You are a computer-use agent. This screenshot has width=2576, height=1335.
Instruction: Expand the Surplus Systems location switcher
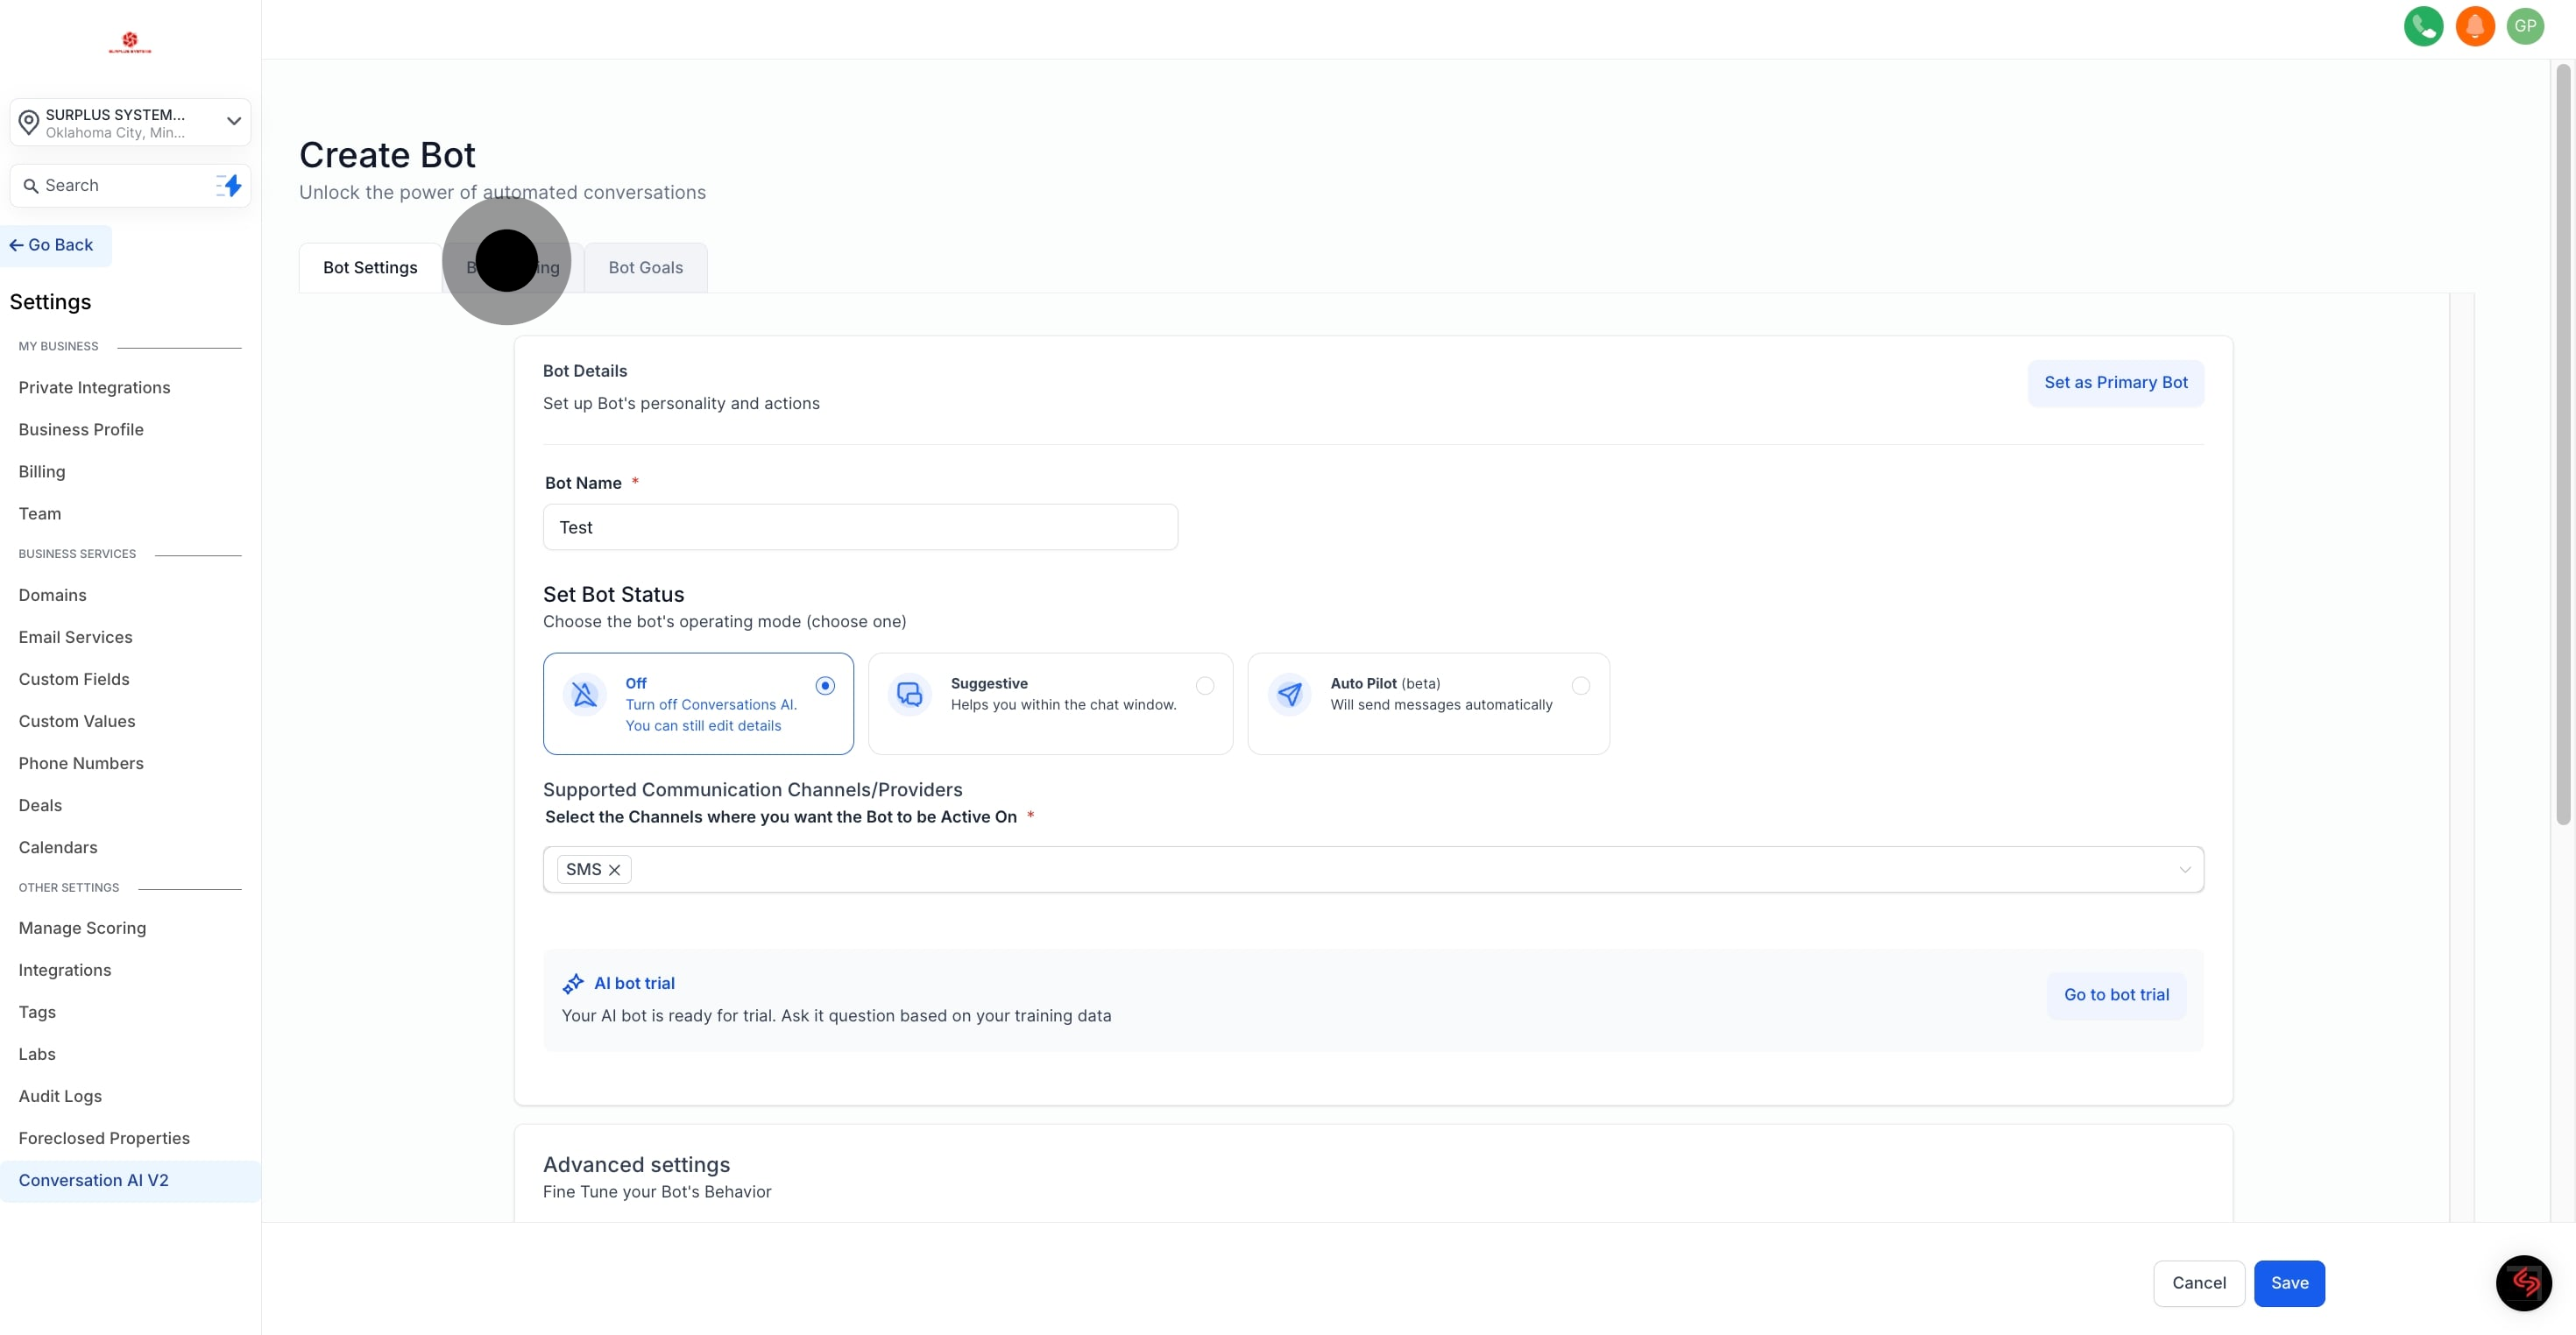point(130,122)
